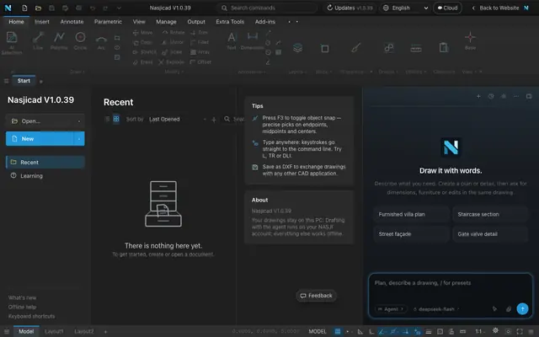The image size is (539, 337).
Task: Expand the Layers panel dropdown
Action: tap(297, 72)
